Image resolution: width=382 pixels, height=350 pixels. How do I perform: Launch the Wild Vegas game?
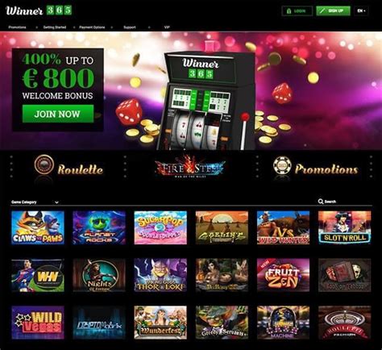(38, 323)
